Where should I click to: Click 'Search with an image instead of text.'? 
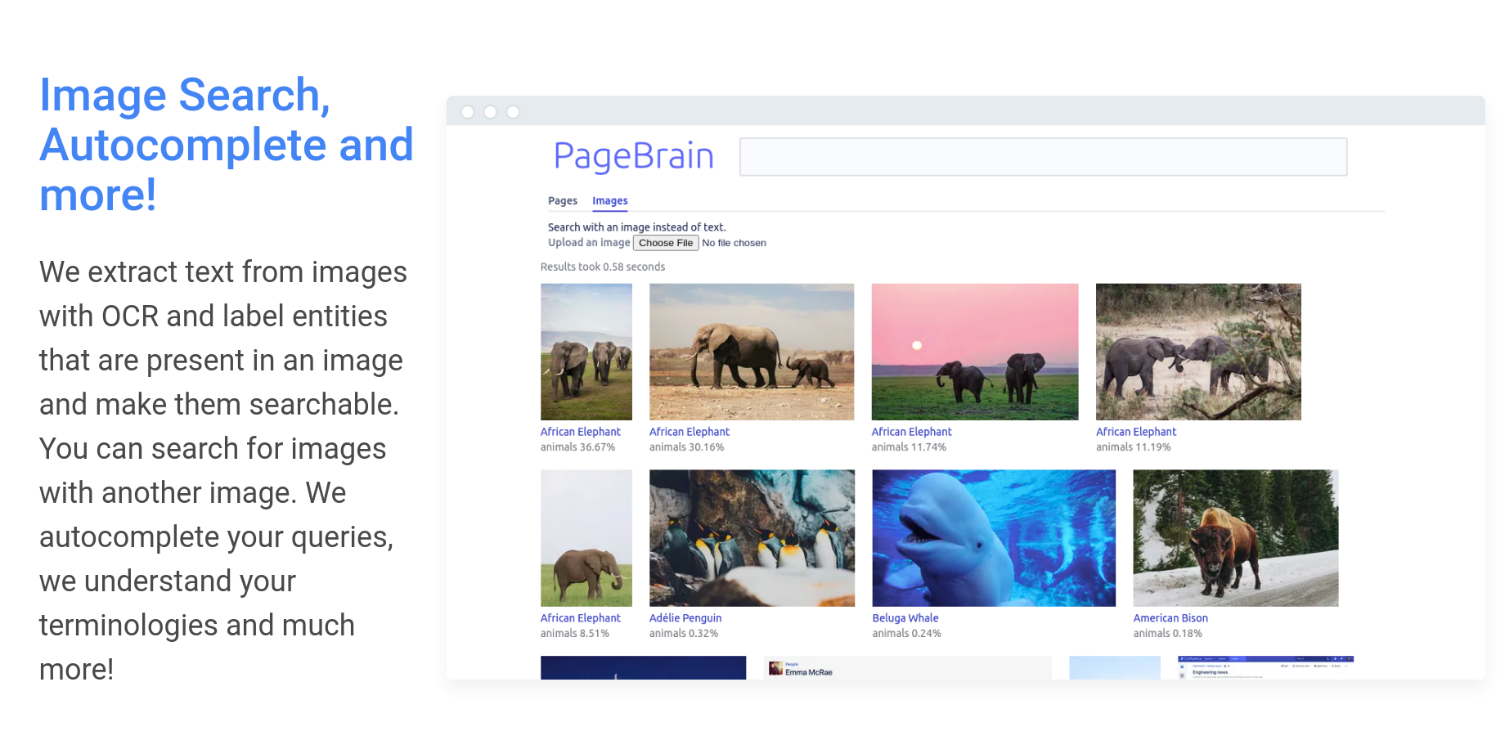pyautogui.click(x=637, y=227)
